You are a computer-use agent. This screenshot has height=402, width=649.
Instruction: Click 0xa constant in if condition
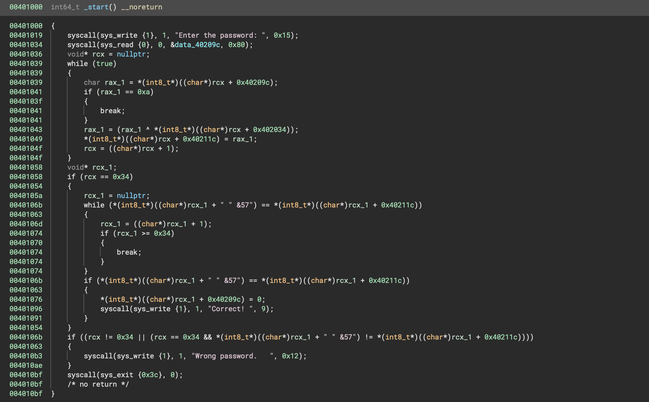click(x=144, y=92)
